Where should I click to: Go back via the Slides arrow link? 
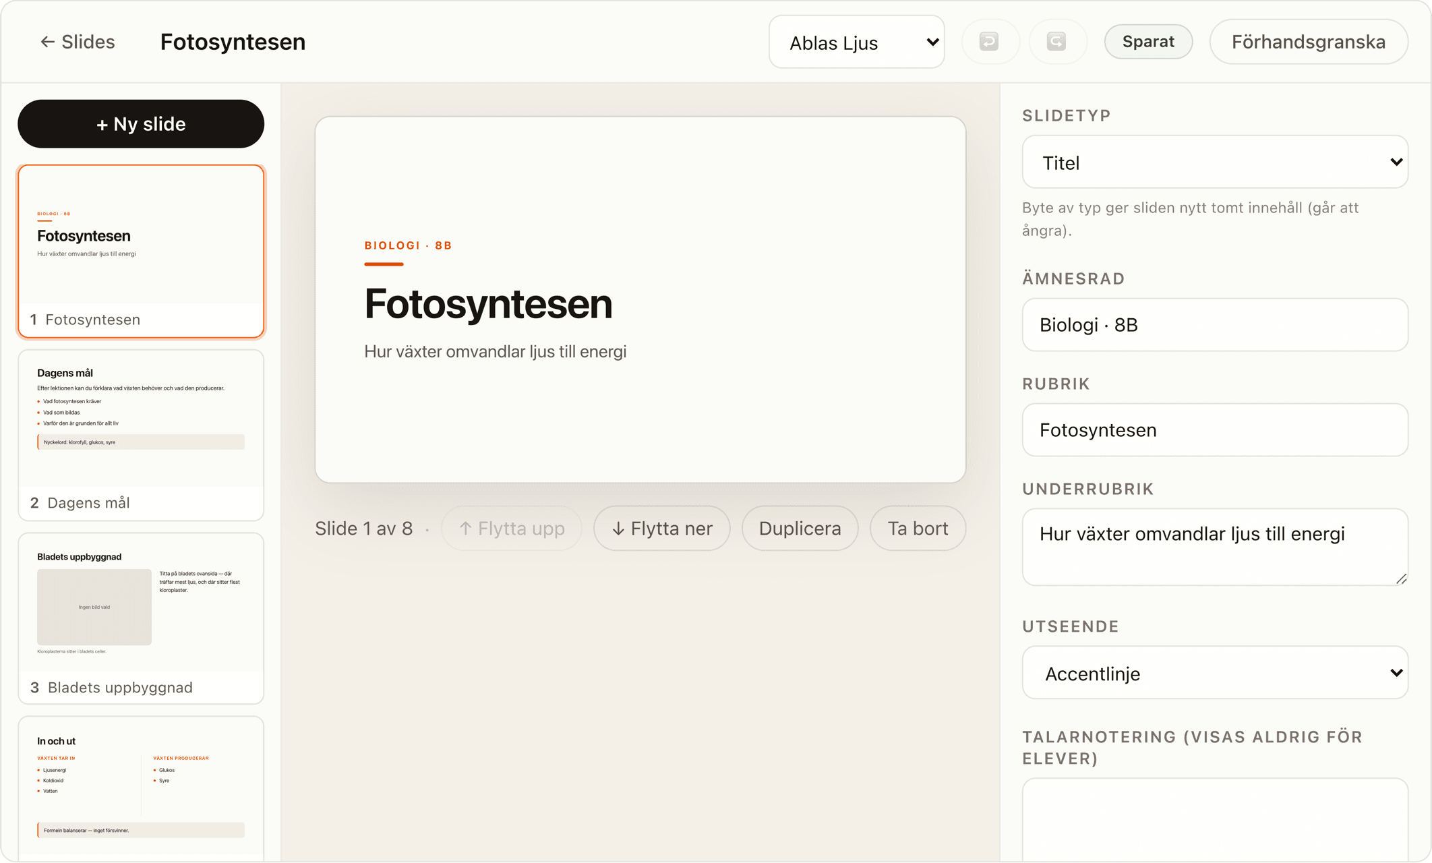coord(77,42)
